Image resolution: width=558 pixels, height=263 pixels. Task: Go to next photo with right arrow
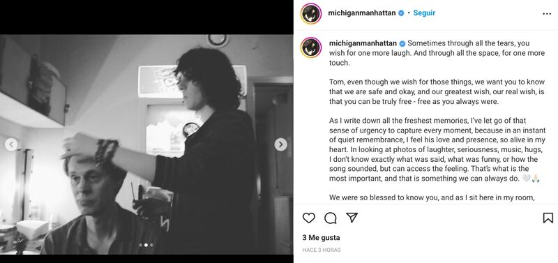(x=281, y=144)
